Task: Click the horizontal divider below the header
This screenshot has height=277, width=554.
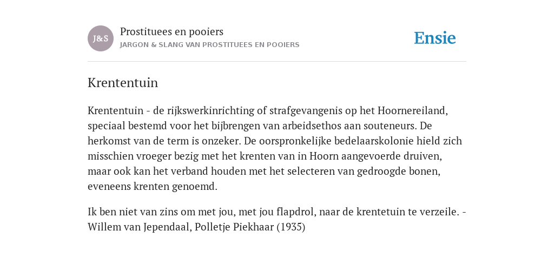Action: pyautogui.click(x=277, y=62)
